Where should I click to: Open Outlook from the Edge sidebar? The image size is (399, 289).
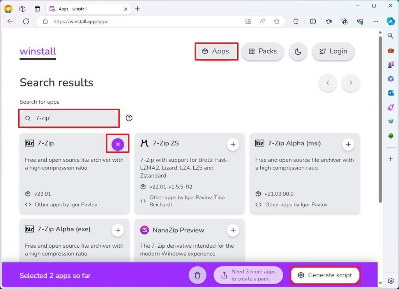click(391, 93)
